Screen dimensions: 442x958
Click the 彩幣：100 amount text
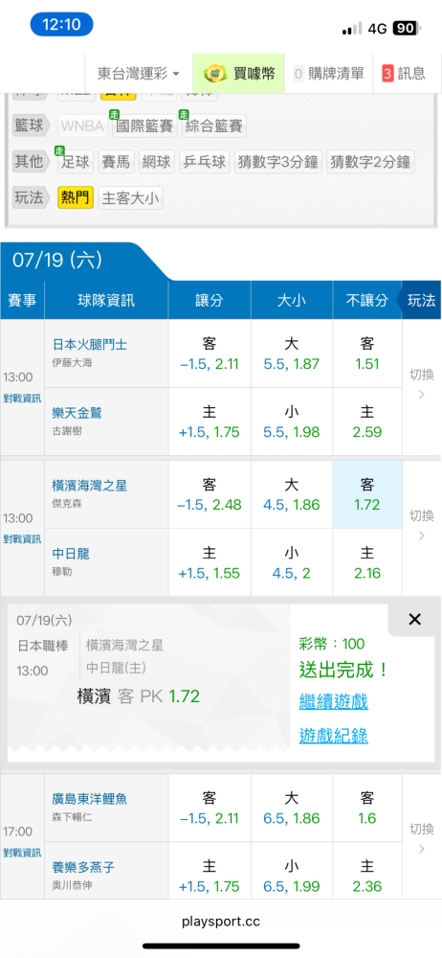tap(331, 644)
